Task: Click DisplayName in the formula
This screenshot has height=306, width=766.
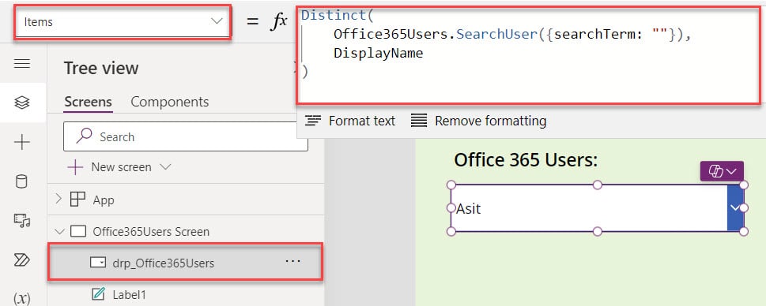Action: [378, 53]
